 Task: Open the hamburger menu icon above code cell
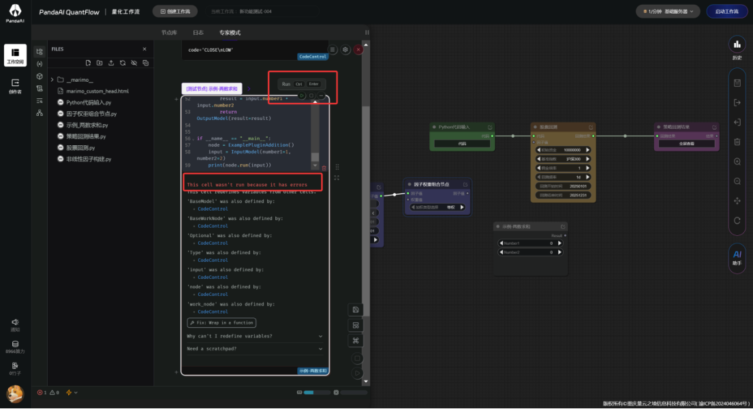click(x=333, y=50)
